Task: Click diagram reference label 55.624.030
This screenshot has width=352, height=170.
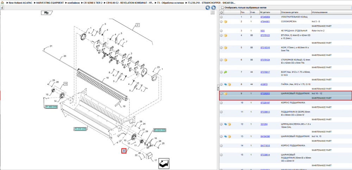Action: 159,130
